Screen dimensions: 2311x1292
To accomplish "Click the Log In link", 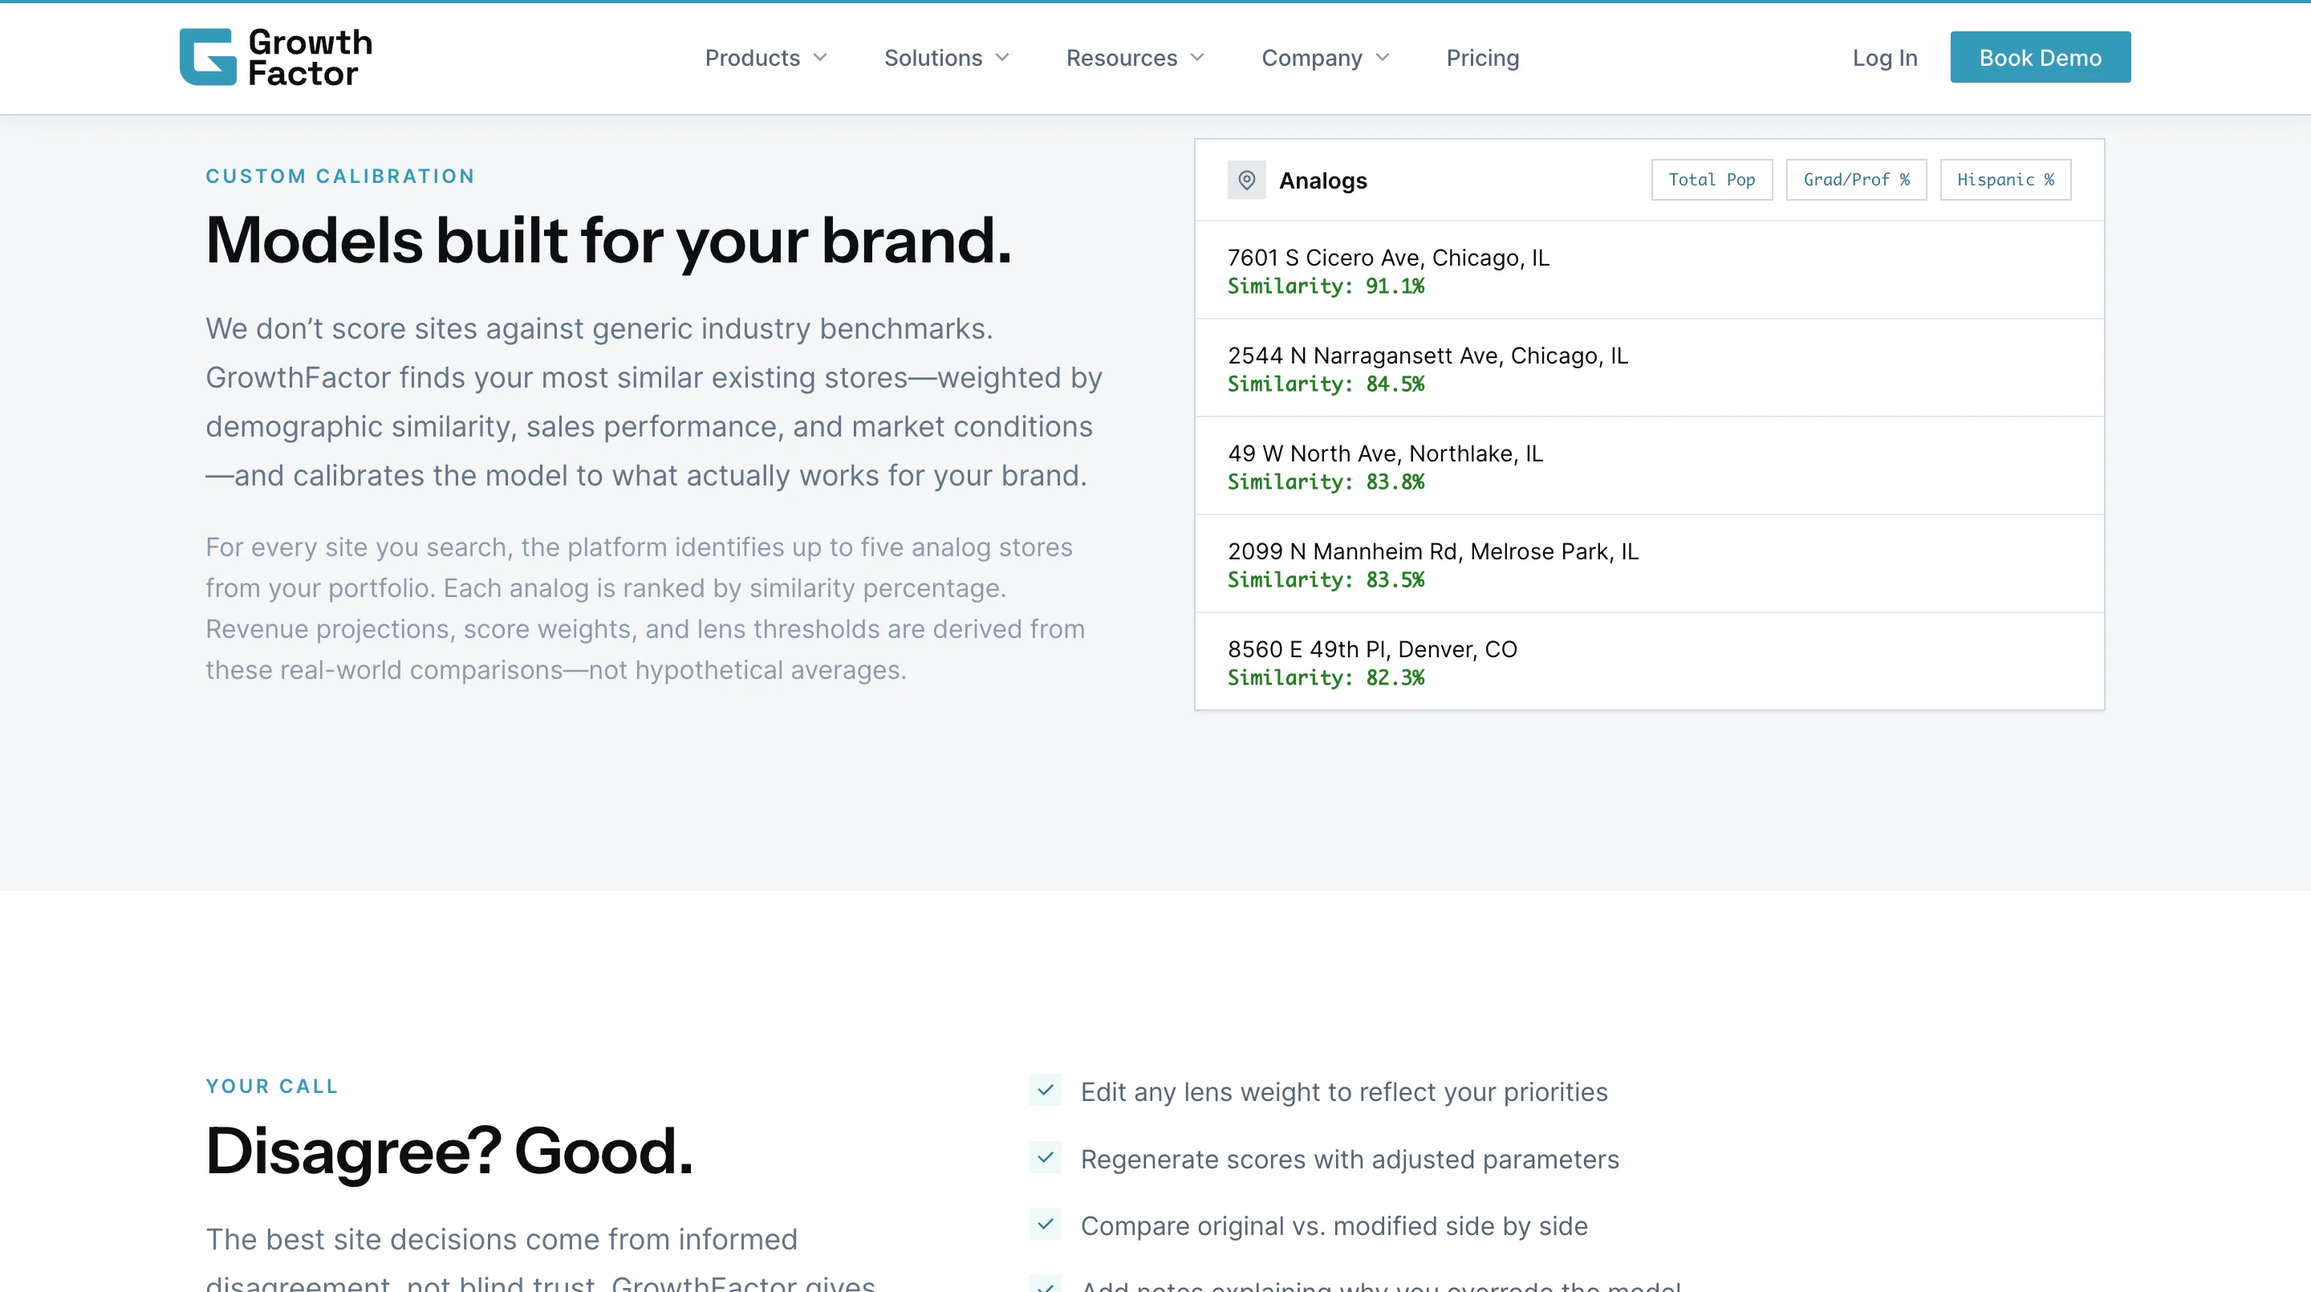I will point(1884,58).
